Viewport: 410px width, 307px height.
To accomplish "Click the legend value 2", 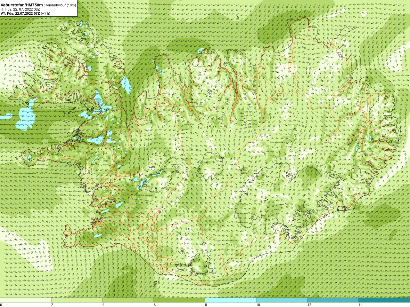I will 52,305.
